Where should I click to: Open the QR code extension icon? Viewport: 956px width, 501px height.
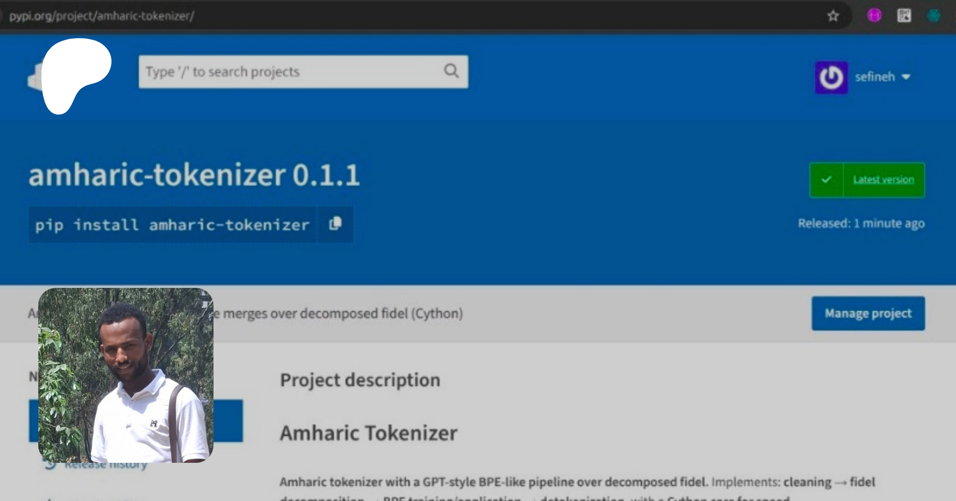[904, 16]
